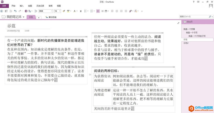Image resolution: width=214 pixels, height=113 pixels.
Task: Click the Redo arrow icon
Action: [x=20, y=11]
